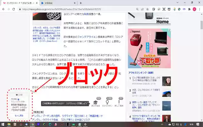Open related article 'アングル：ウクライナ危機、「ロシア寄り」'
Viewport: 203px width, 127px height.
coord(61,120)
